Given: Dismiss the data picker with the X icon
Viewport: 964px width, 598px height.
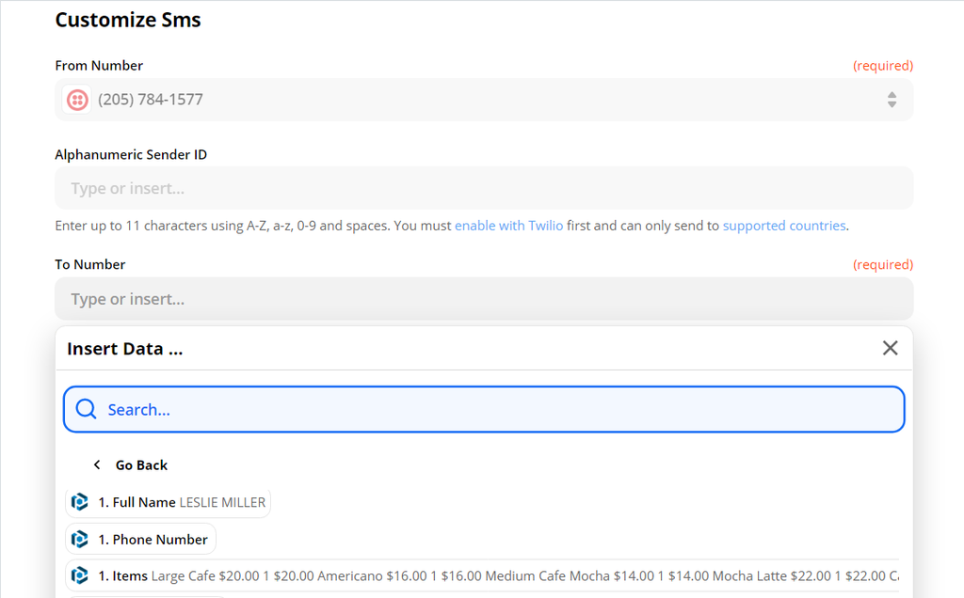Looking at the screenshot, I should tap(890, 348).
